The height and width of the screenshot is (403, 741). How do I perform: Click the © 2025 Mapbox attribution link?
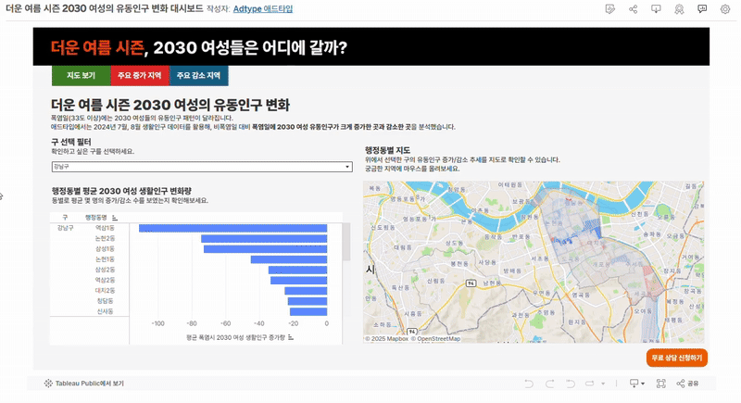[x=386, y=339]
